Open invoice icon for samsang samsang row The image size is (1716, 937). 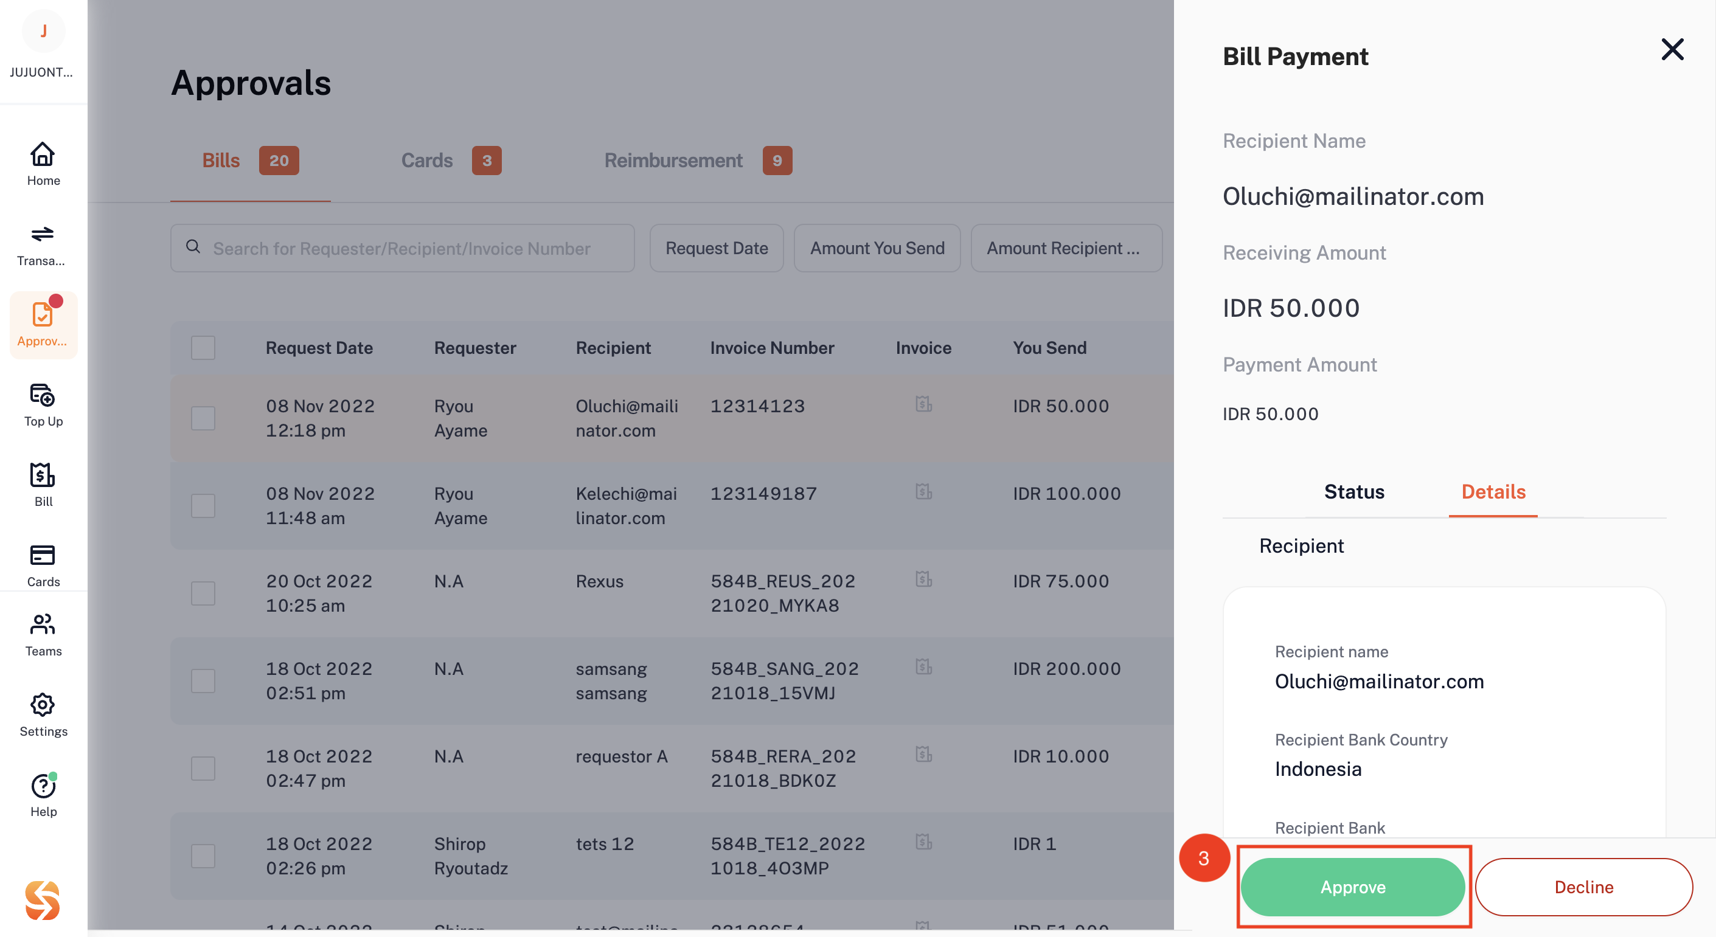pos(923,666)
